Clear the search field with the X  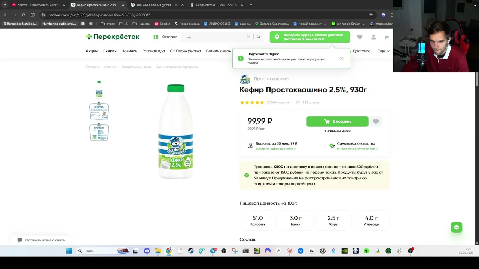(248, 37)
